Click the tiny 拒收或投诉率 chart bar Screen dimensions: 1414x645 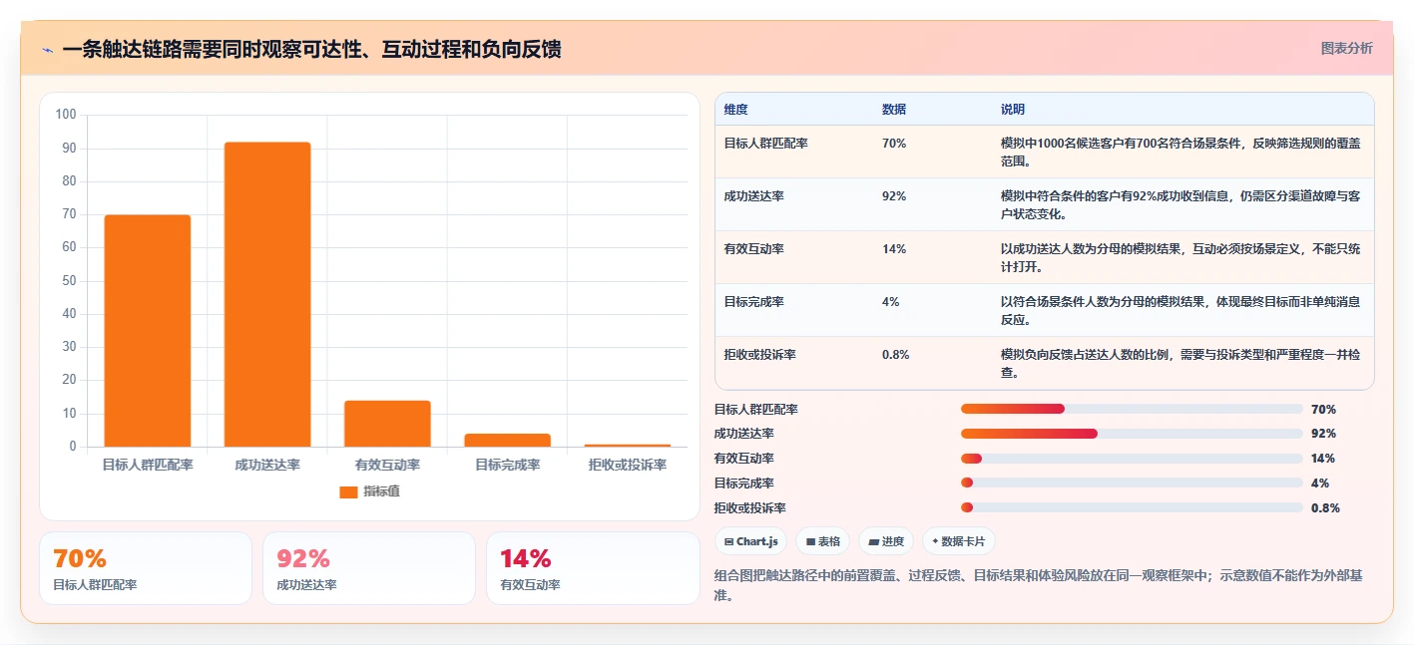coord(628,446)
